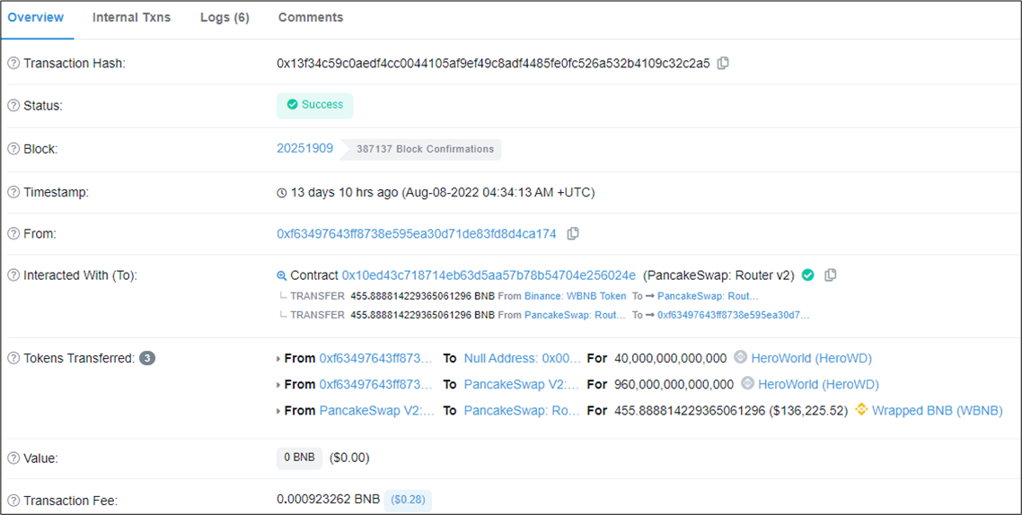Click the Success status badge

tap(315, 106)
